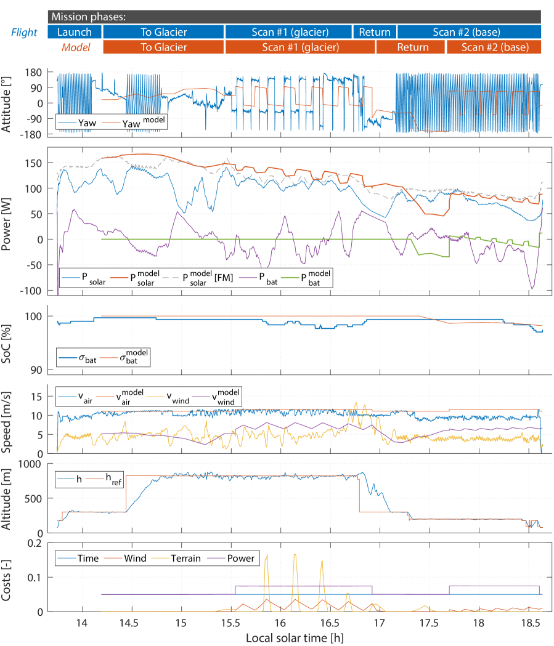Screen dimensions: 554x646
Task: Click the orange "P solar model" legend entry
Action: click(134, 278)
